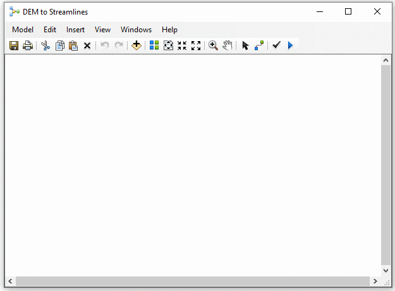Run the model with blue play icon
395x291 pixels.
pyautogui.click(x=290, y=46)
